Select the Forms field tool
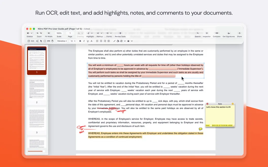Screen dimensions: 268x167 tap(108, 33)
